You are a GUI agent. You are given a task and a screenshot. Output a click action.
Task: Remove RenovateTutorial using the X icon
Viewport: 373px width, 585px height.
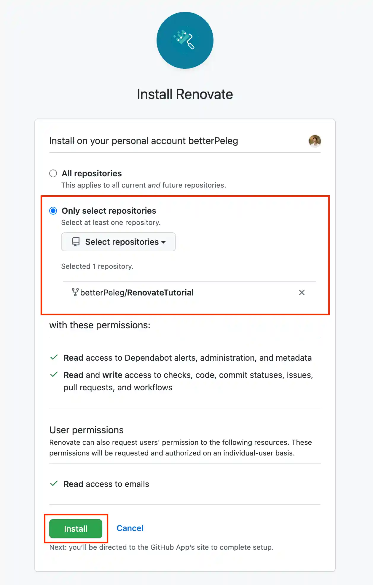pos(302,292)
